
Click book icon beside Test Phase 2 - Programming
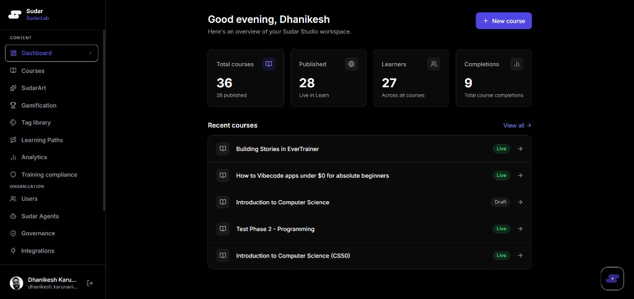click(x=223, y=228)
